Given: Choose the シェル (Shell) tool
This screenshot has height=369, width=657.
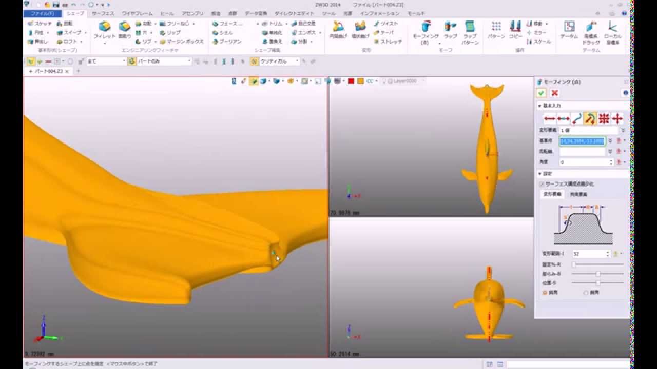Looking at the screenshot, I should coord(223,32).
